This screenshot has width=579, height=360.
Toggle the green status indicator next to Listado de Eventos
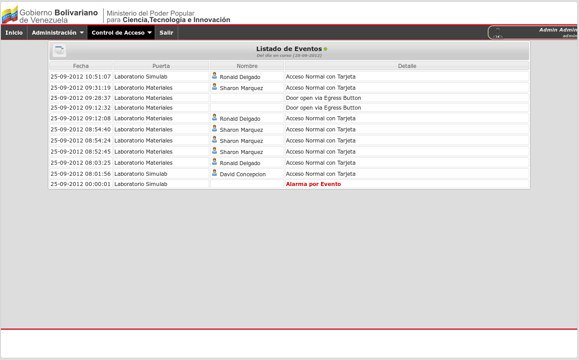pos(325,48)
